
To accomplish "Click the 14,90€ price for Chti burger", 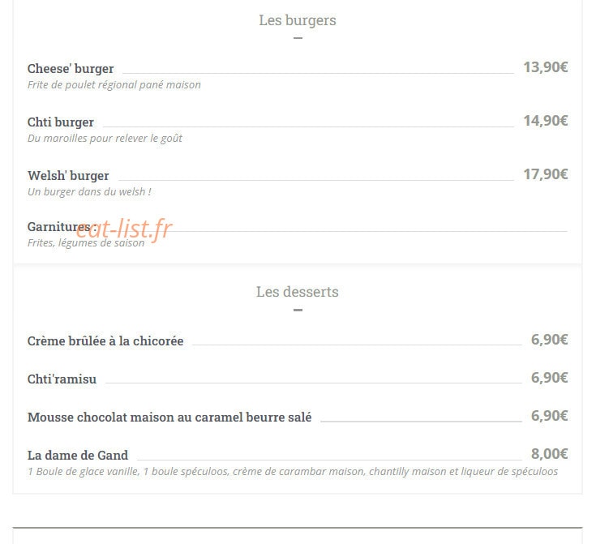I will click(546, 121).
